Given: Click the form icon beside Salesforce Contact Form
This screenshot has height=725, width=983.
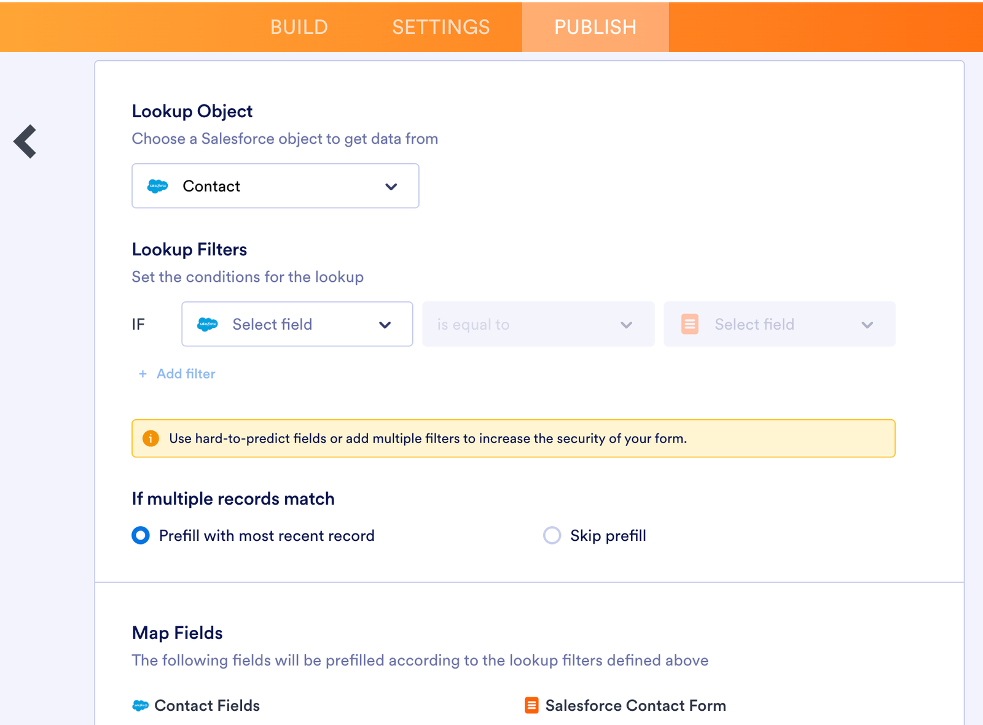Looking at the screenshot, I should [x=531, y=705].
